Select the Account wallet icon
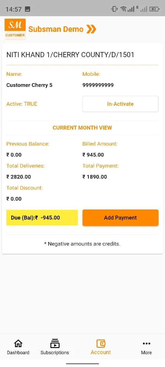The width and height of the screenshot is (165, 367). (x=101, y=343)
